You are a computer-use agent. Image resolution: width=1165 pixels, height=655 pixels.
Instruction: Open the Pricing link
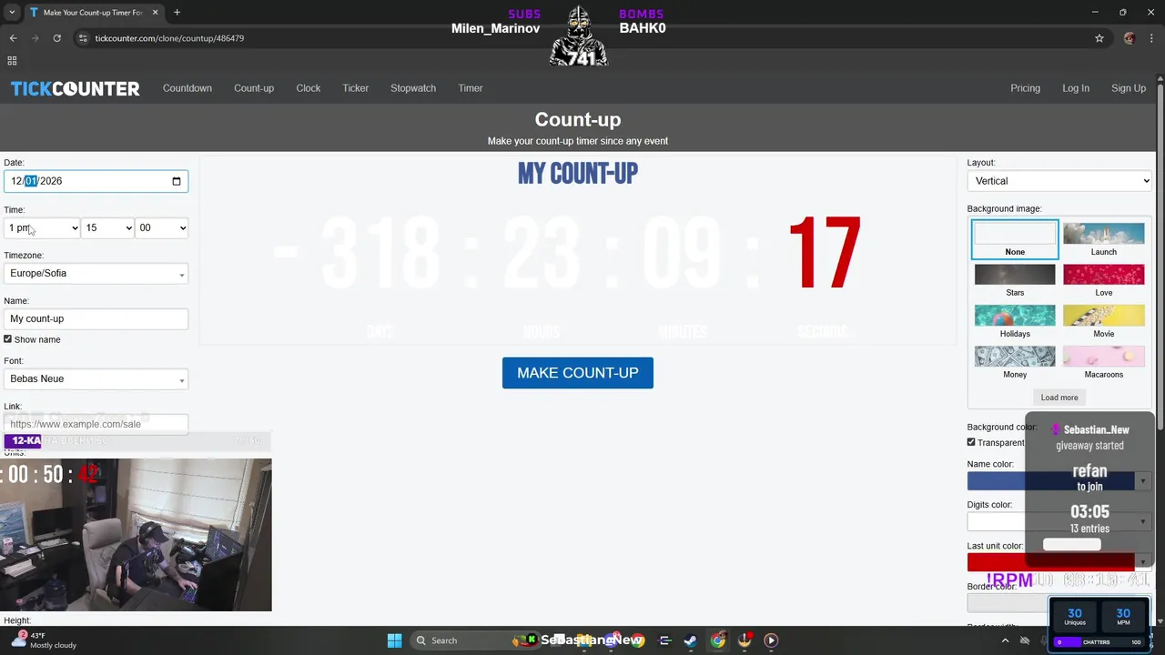(1025, 88)
